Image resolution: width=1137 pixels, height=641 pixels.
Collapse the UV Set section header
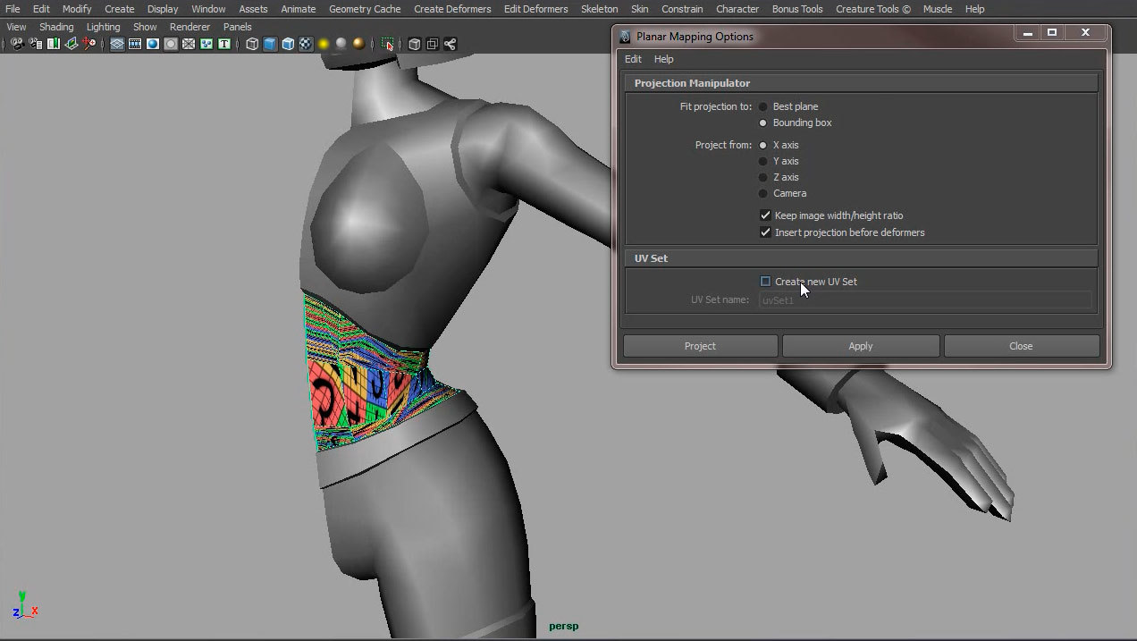pyautogui.click(x=651, y=258)
